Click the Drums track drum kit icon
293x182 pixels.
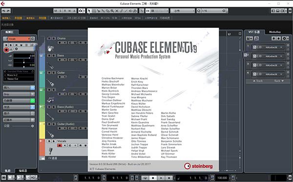click(50, 49)
